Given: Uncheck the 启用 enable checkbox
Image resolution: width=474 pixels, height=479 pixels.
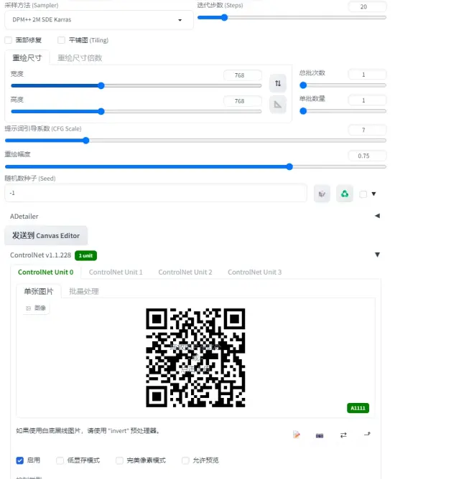Looking at the screenshot, I should click(20, 460).
